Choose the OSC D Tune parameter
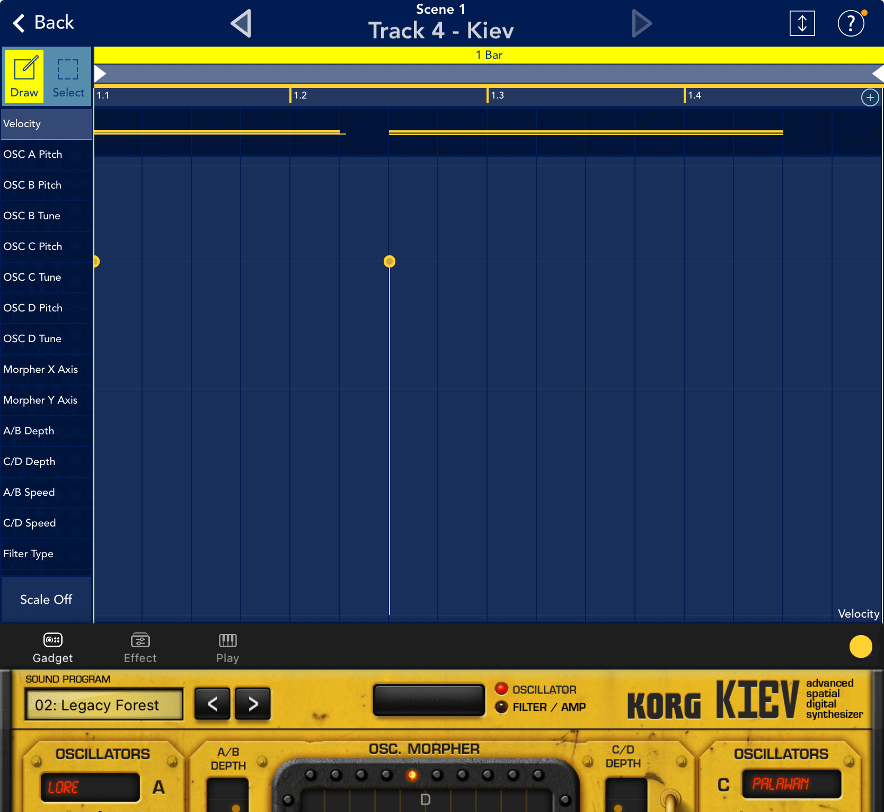This screenshot has width=884, height=812. pos(46,339)
